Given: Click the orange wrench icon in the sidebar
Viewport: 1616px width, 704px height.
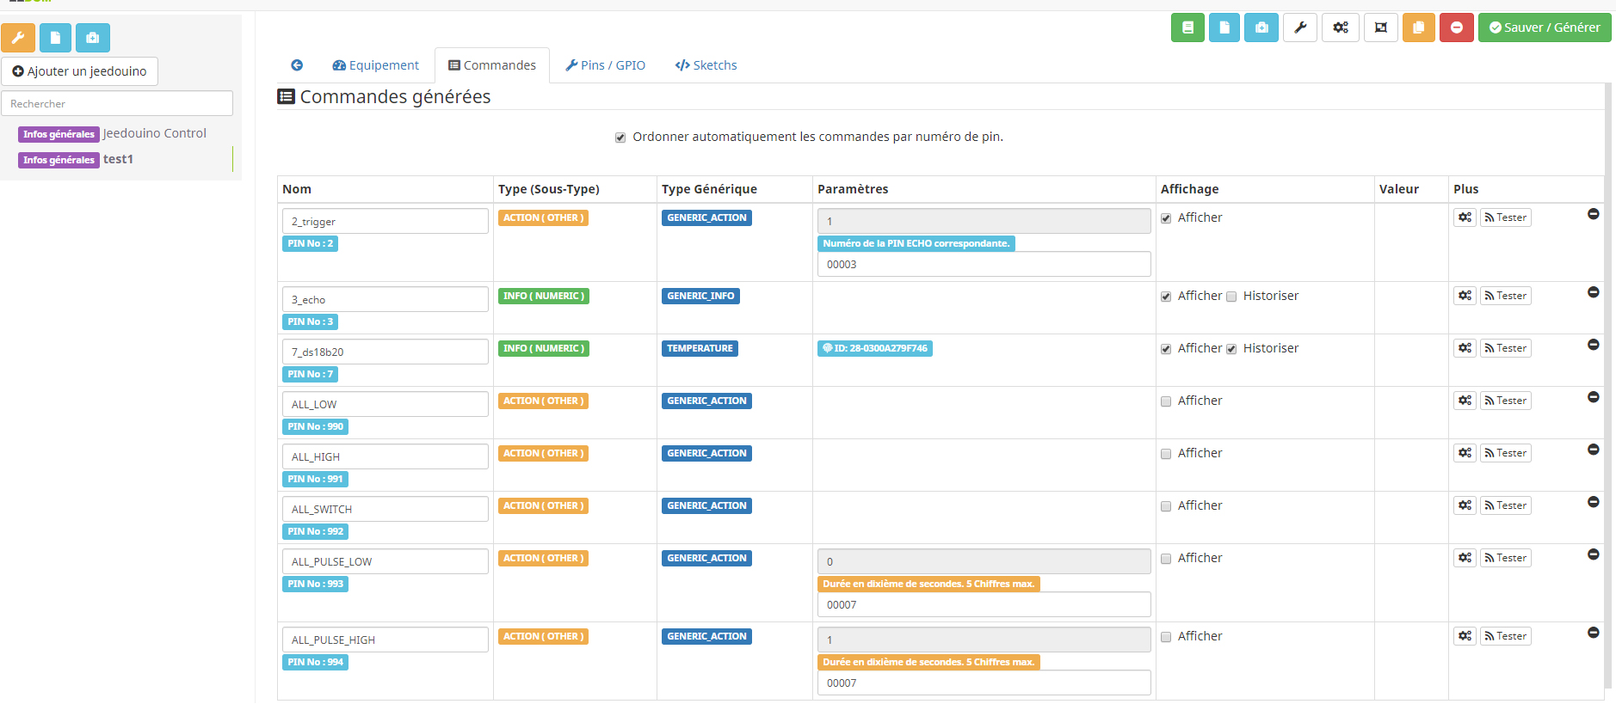Looking at the screenshot, I should pyautogui.click(x=18, y=38).
